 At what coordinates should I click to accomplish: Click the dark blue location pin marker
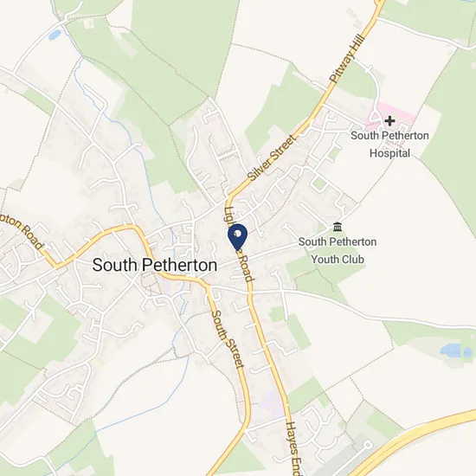coord(237,237)
